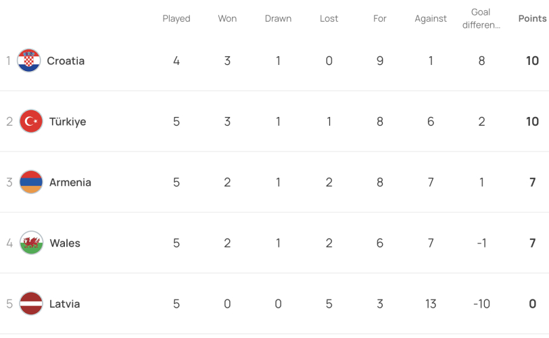Click the For column header

coord(379,18)
